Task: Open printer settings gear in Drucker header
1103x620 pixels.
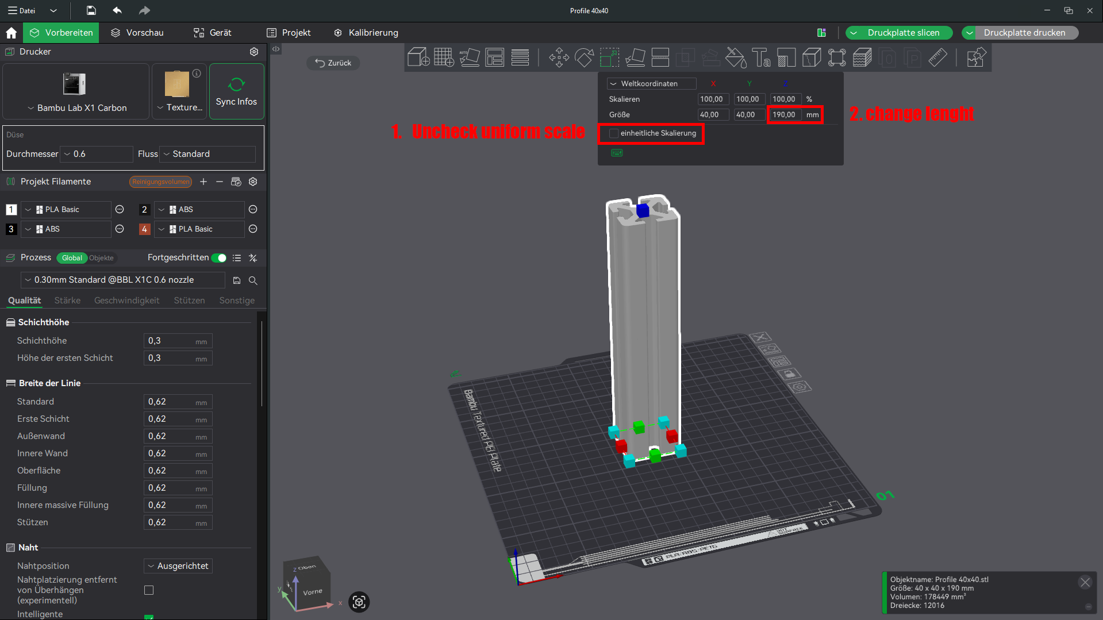Action: coord(254,52)
